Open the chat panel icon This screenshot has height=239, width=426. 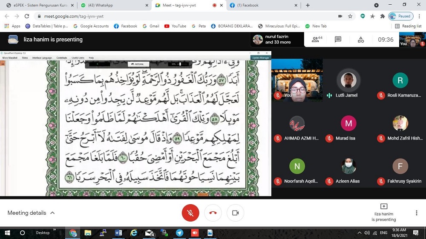coord(338,40)
